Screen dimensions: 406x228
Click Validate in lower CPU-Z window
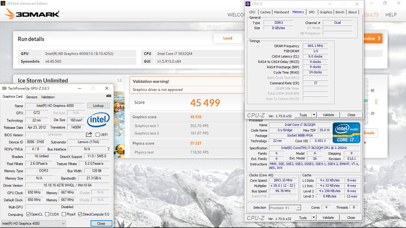(328, 218)
